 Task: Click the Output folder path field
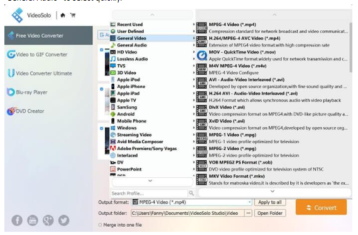tap(188, 213)
